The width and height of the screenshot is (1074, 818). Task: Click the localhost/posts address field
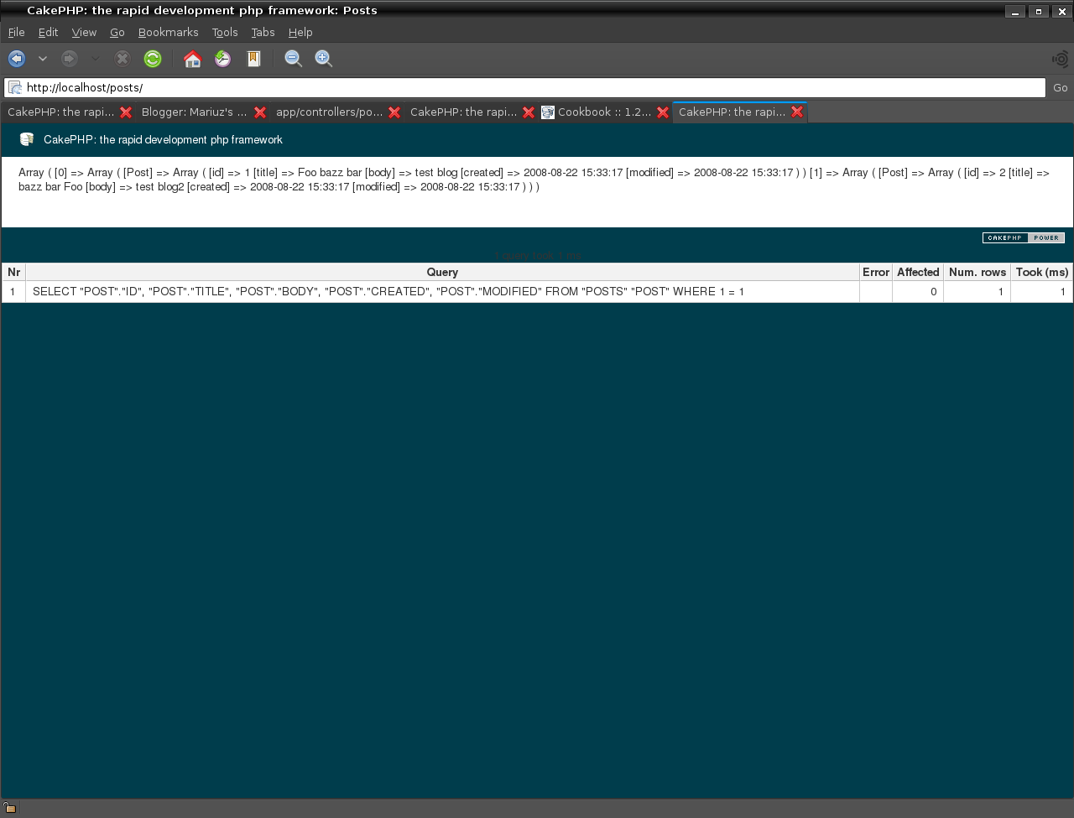pyautogui.click(x=525, y=87)
